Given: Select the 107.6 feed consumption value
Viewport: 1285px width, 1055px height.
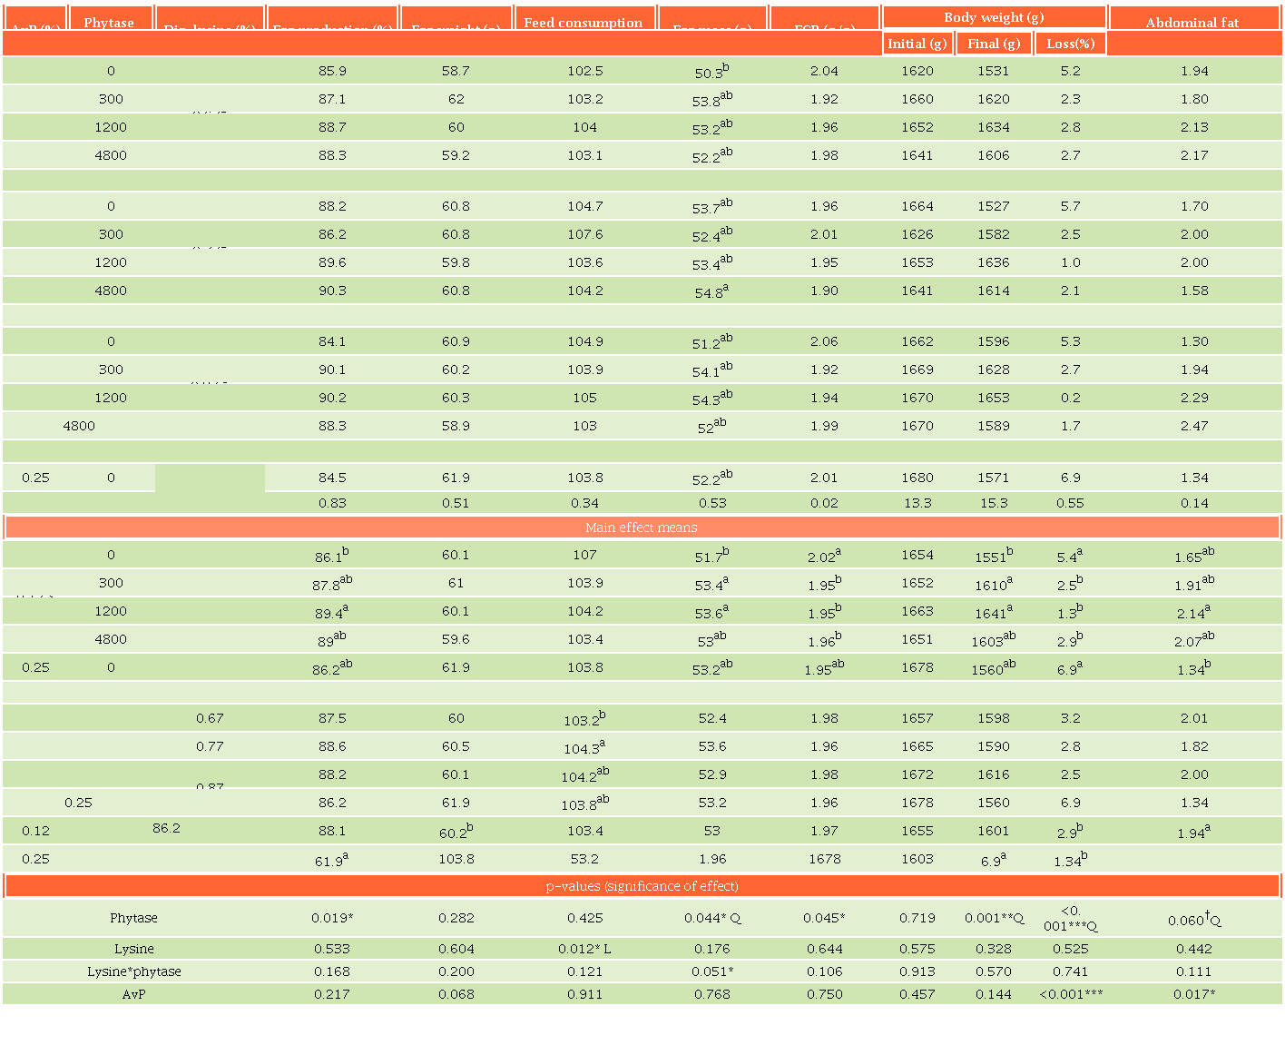Looking at the screenshot, I should [x=584, y=234].
